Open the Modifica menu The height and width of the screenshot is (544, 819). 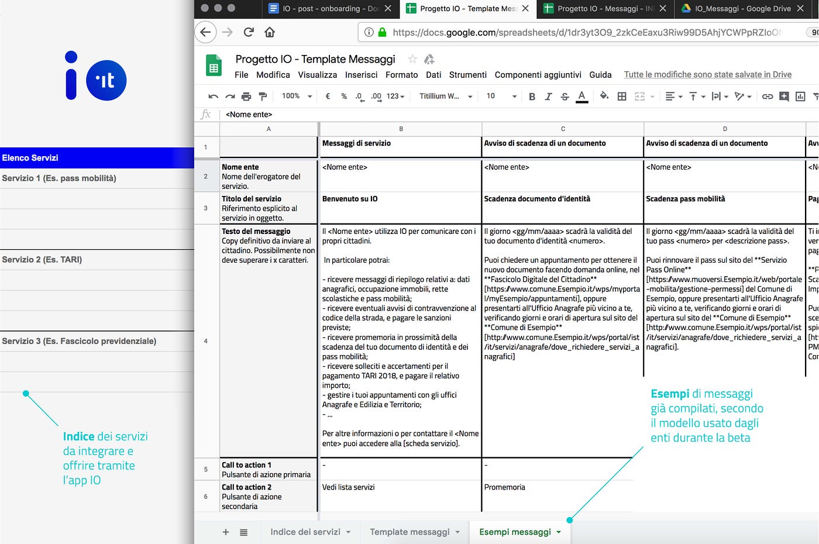[273, 75]
